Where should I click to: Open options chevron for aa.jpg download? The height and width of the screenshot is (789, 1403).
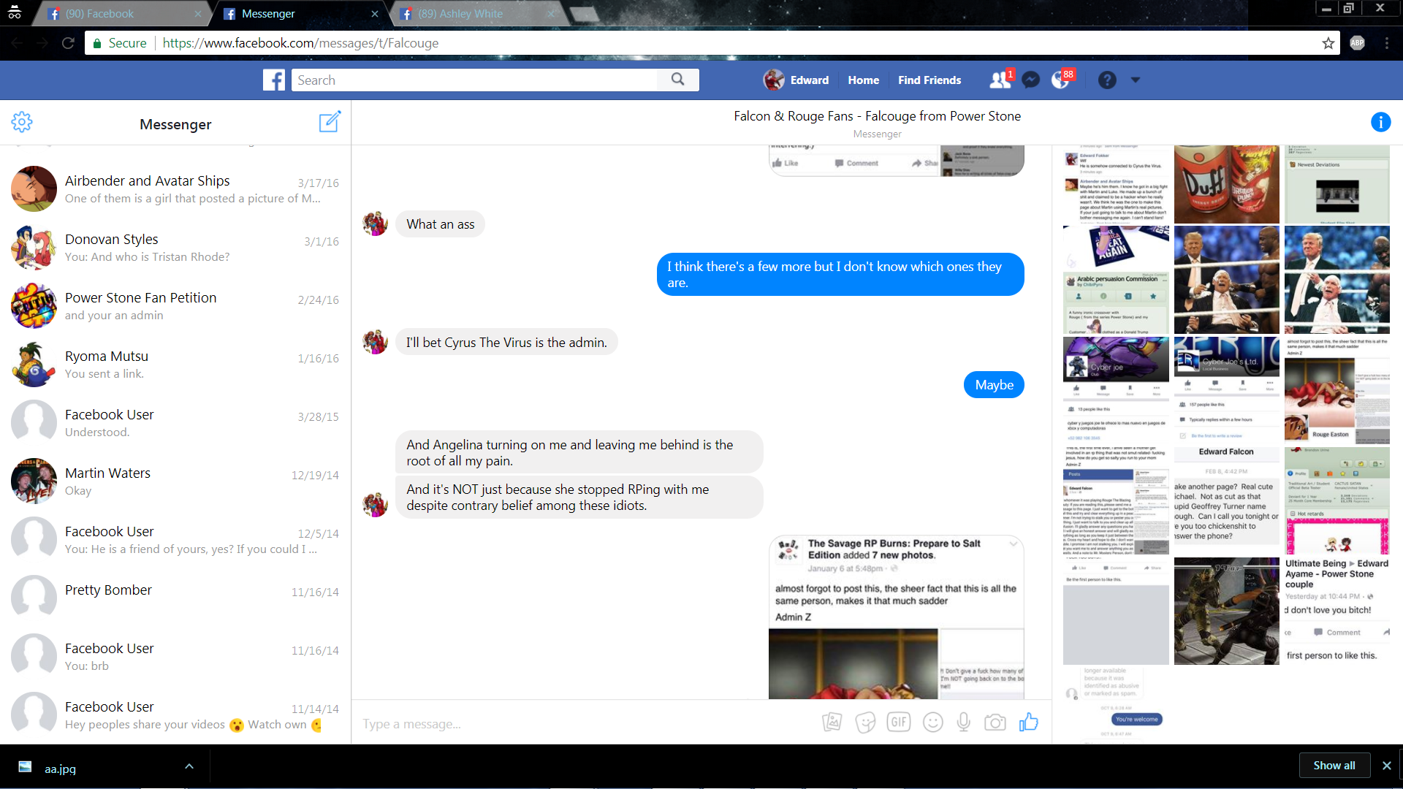(x=189, y=766)
